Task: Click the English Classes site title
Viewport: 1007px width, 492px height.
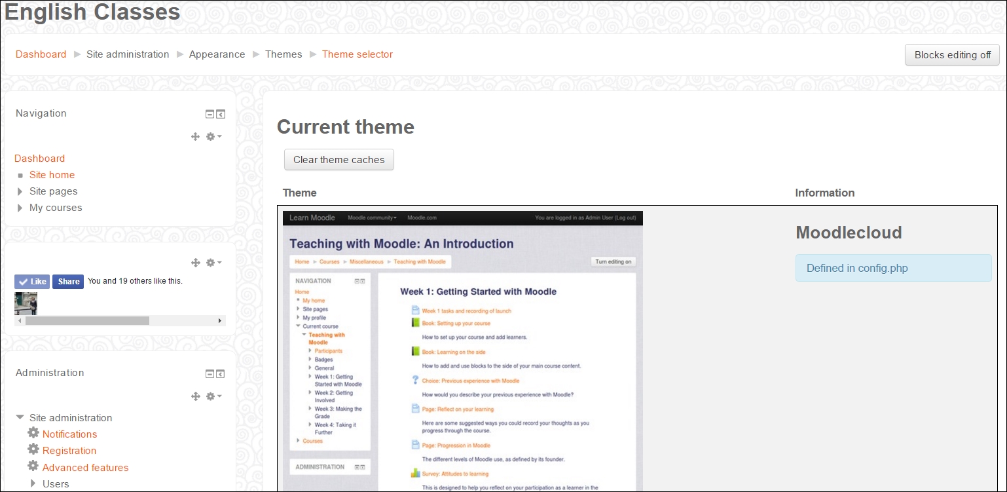Action: pyautogui.click(x=92, y=12)
